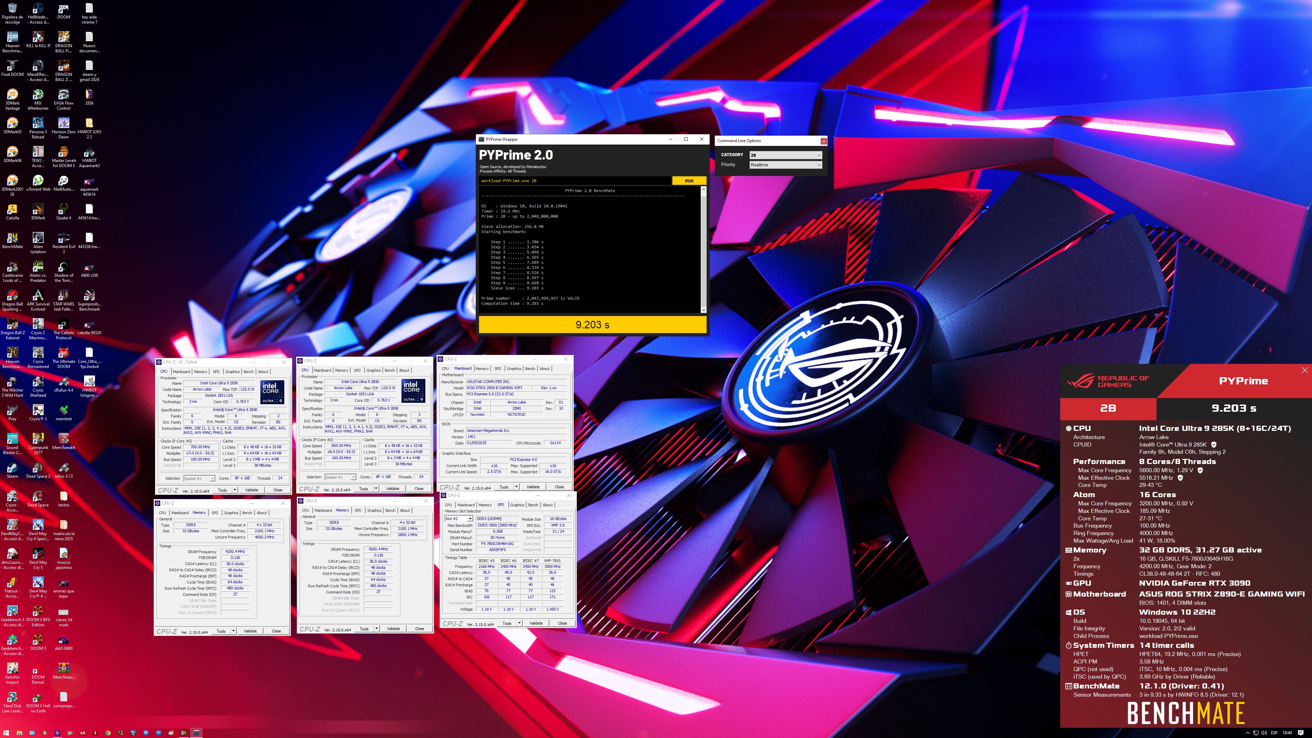Open the memtest desktop shortcut
The width and height of the screenshot is (1312, 738).
(x=64, y=412)
